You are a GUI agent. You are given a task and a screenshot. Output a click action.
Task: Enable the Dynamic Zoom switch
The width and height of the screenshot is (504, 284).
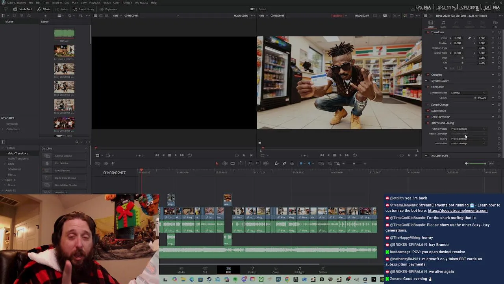(x=427, y=81)
